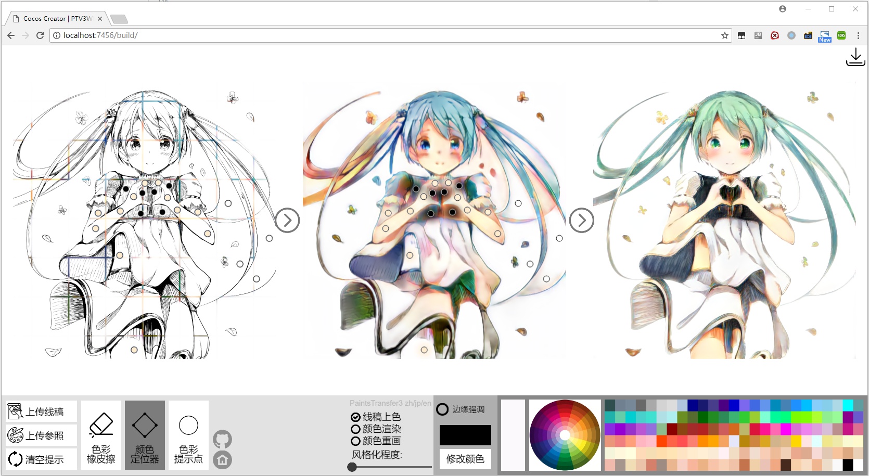Viewport: 869px width, 476px height.
Task: Open the Chrome three-dot menu
Action: pyautogui.click(x=858, y=35)
